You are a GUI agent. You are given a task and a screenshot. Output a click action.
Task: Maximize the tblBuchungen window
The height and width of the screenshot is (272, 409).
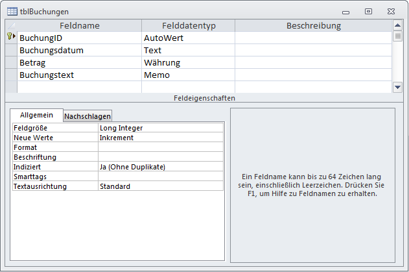[368, 11]
